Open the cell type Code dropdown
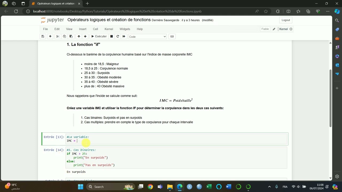 click(x=147, y=37)
